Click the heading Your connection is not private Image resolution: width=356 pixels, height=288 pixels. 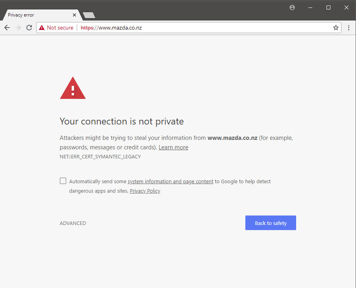[x=122, y=121]
